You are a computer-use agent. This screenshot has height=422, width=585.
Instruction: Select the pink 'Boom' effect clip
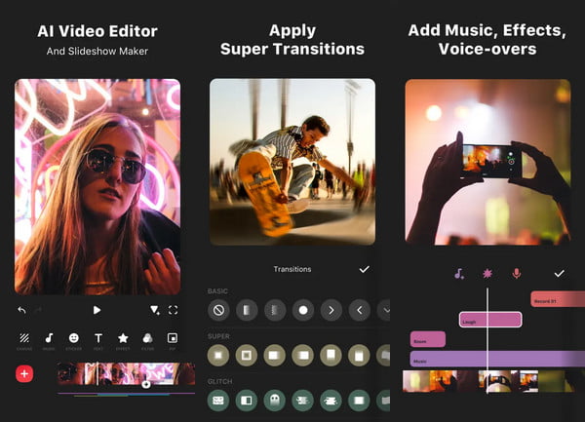coord(428,339)
